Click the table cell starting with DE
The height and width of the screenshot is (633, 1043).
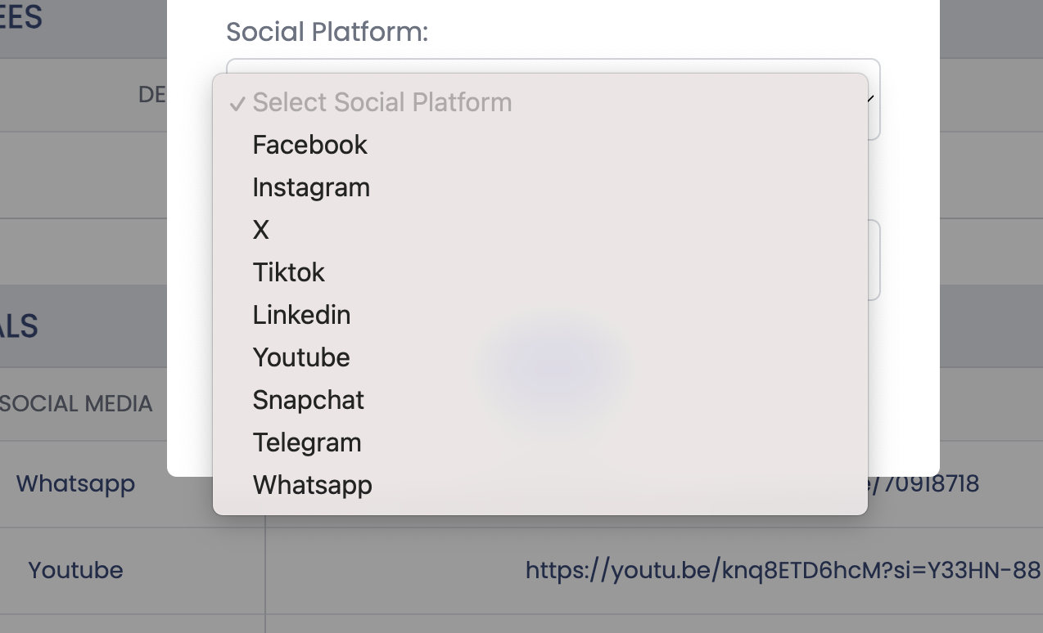point(152,95)
